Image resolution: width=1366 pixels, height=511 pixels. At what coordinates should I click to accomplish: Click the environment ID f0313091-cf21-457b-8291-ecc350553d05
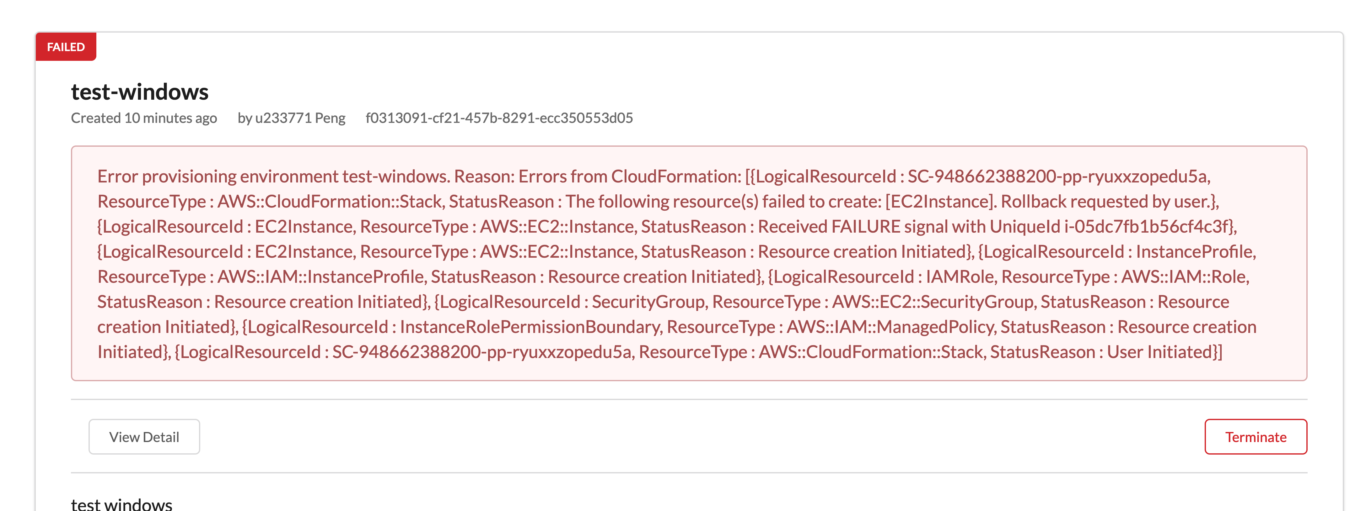tap(499, 118)
